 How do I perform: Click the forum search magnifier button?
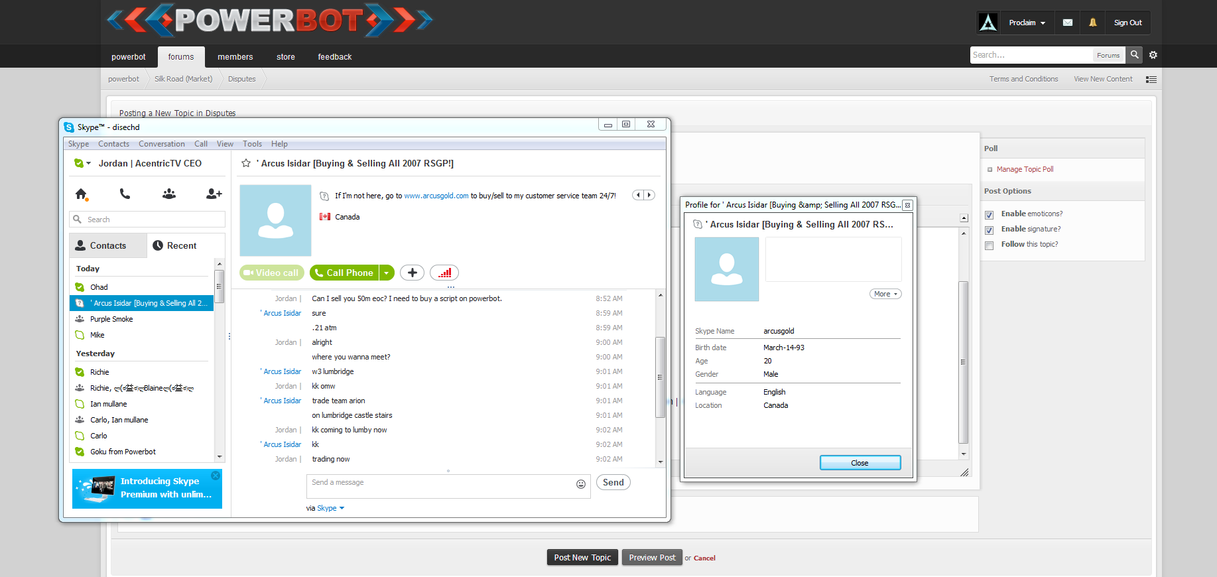[x=1135, y=55]
